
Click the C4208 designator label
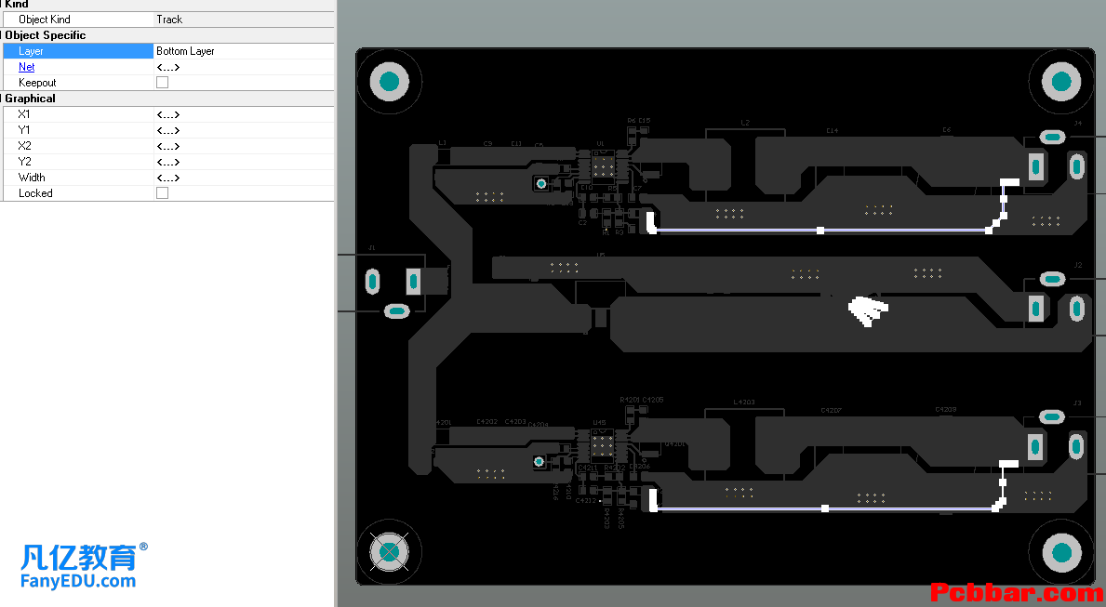(946, 409)
